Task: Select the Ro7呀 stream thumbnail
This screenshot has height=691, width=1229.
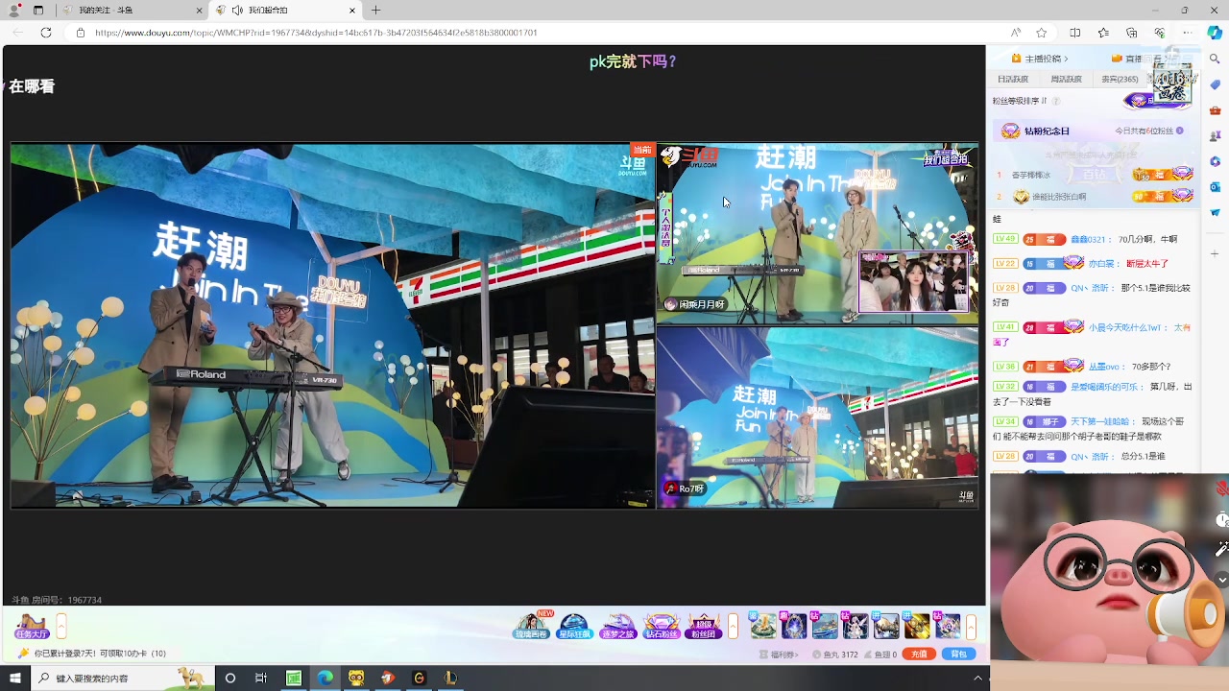Action: pyautogui.click(x=817, y=417)
